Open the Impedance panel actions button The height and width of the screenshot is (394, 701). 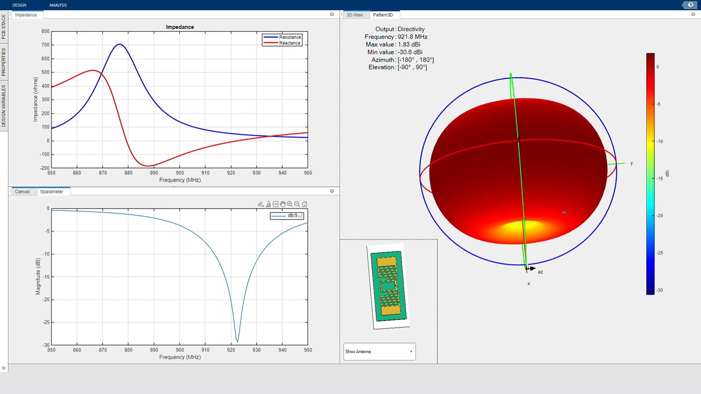click(332, 15)
